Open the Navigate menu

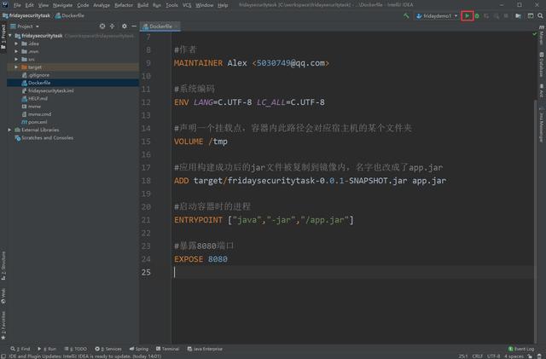(62, 5)
